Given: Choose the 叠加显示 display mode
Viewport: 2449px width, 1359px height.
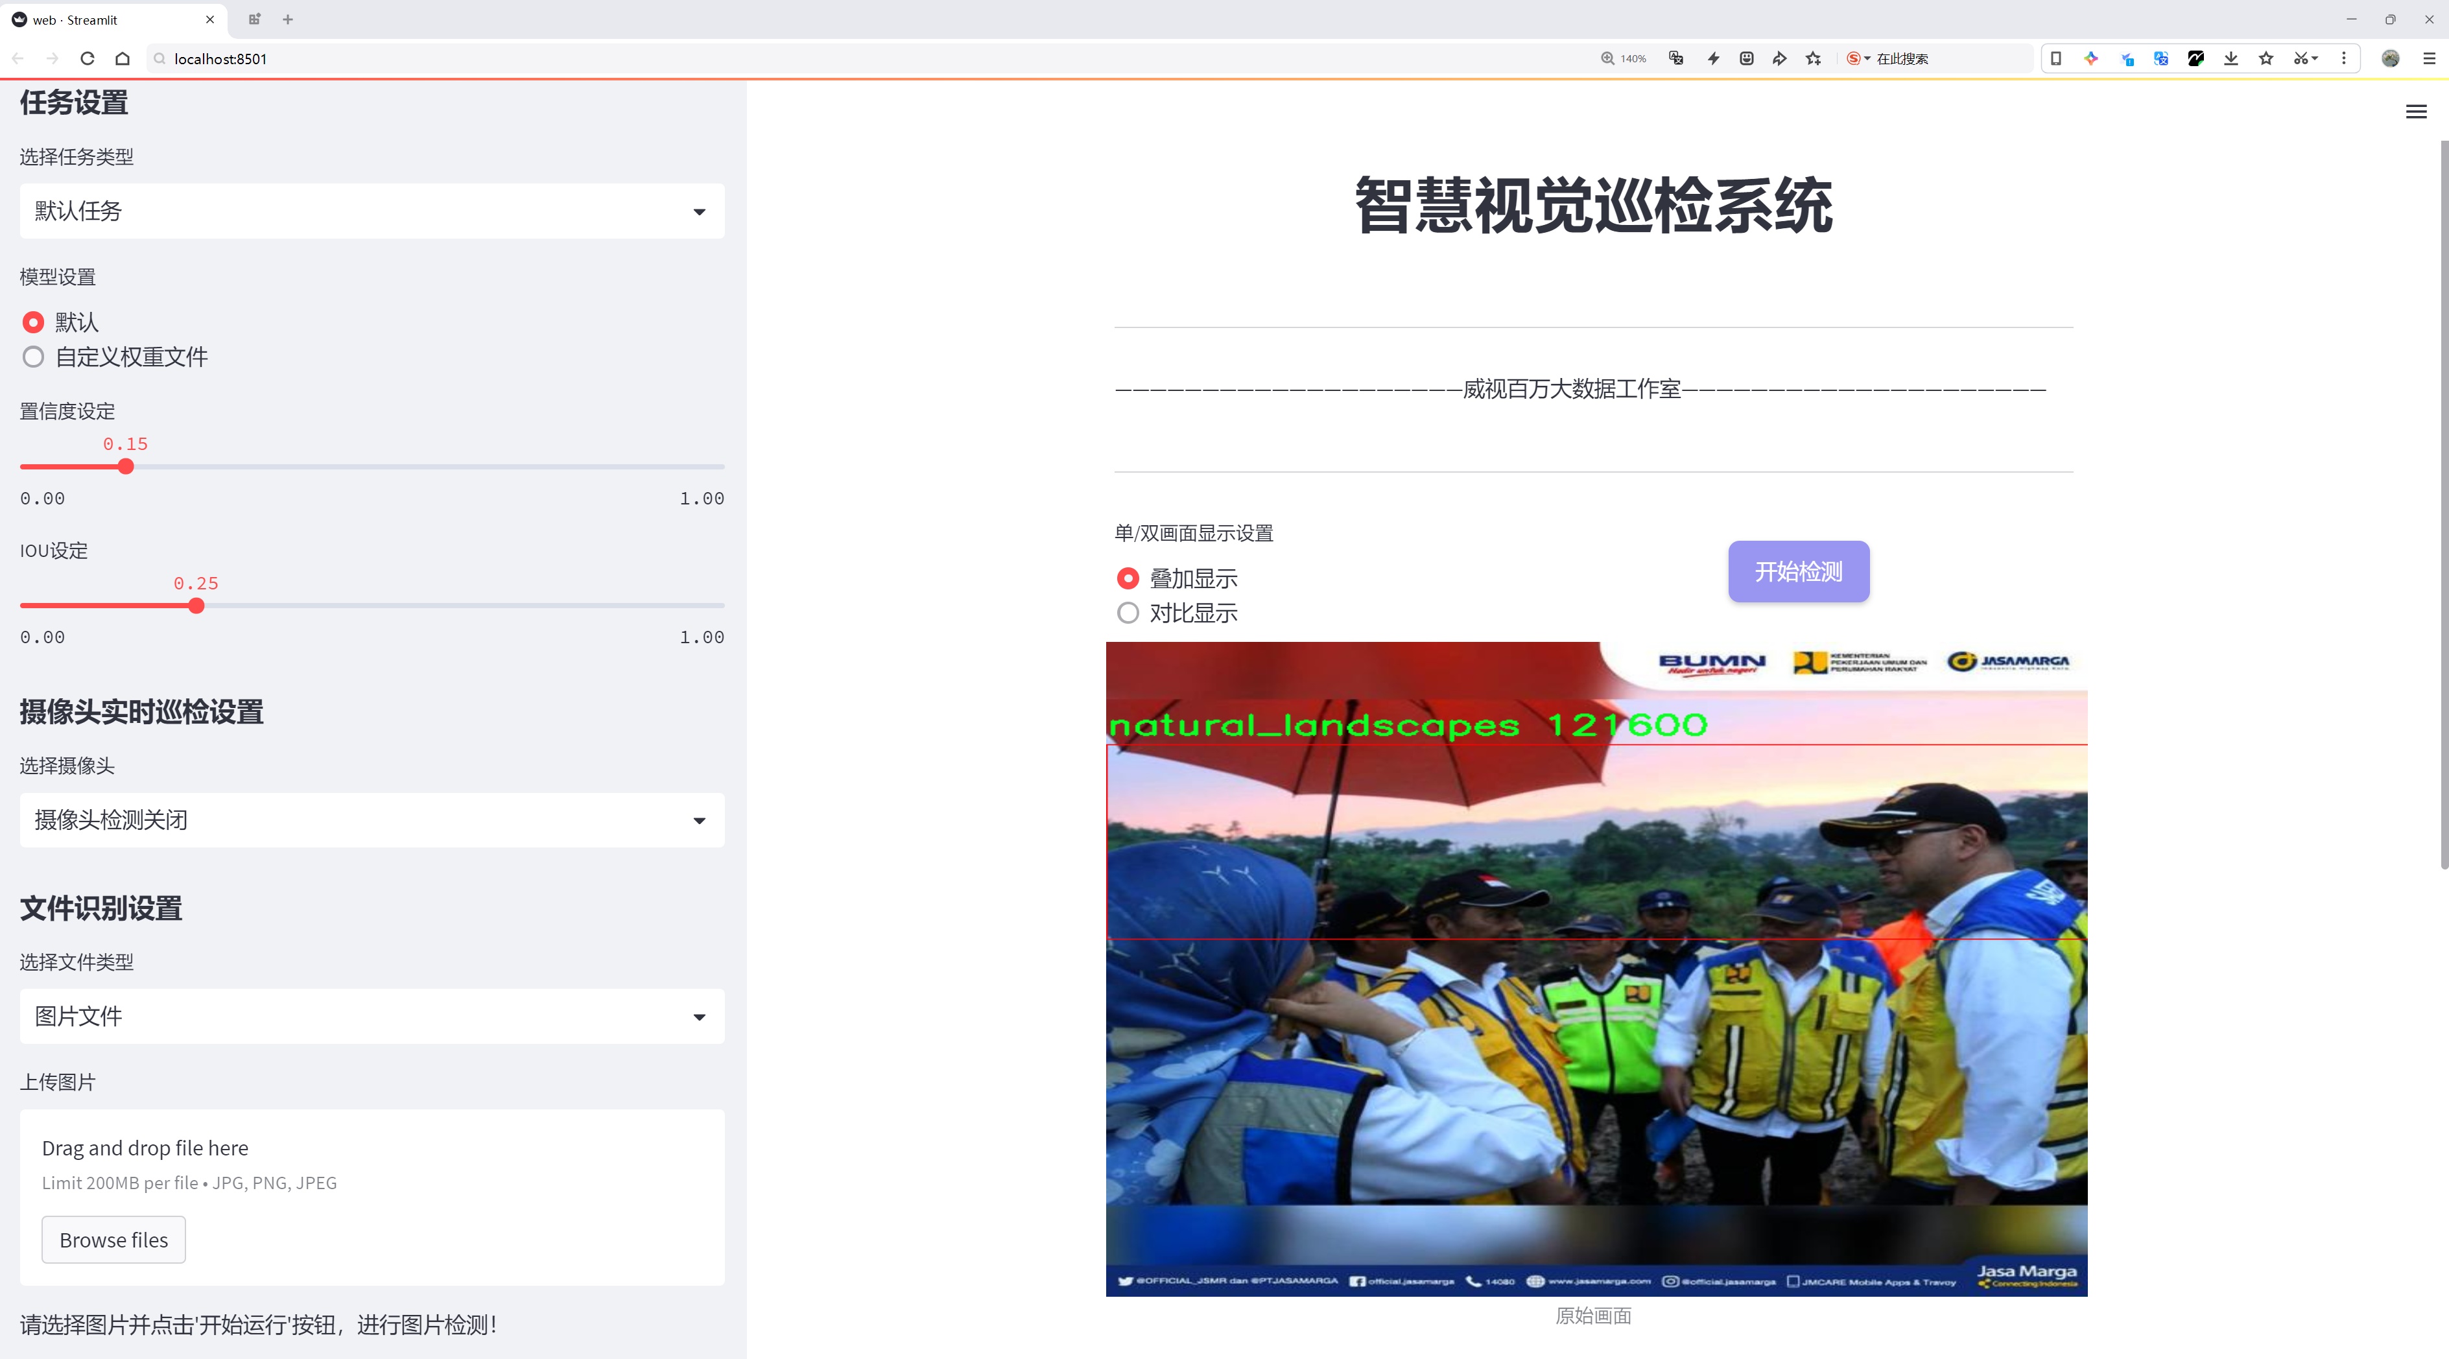Looking at the screenshot, I should click(x=1128, y=578).
